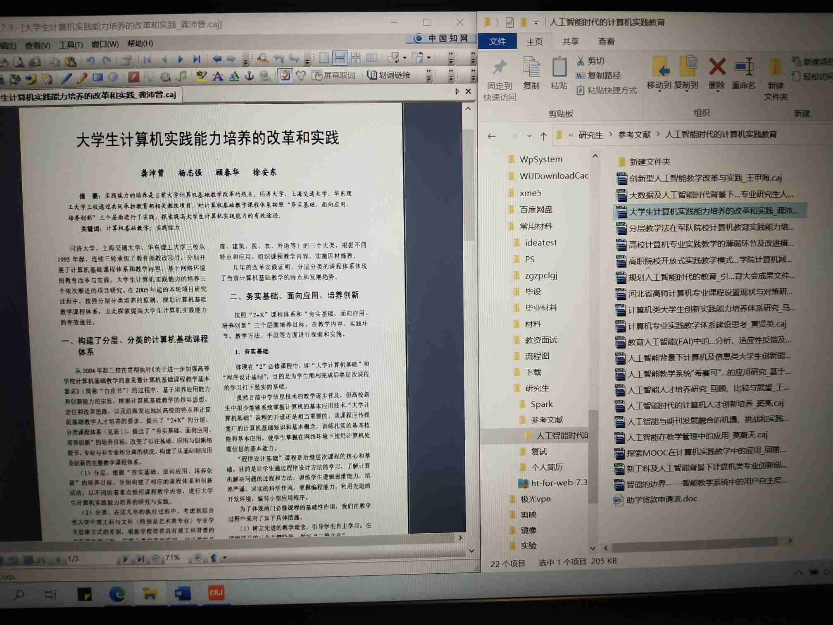Toggle the highlighted notes panel button

click(285, 76)
